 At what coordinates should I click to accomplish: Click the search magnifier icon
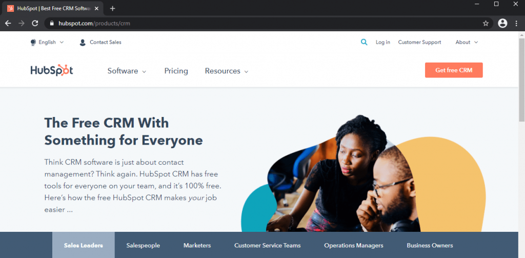tap(364, 42)
